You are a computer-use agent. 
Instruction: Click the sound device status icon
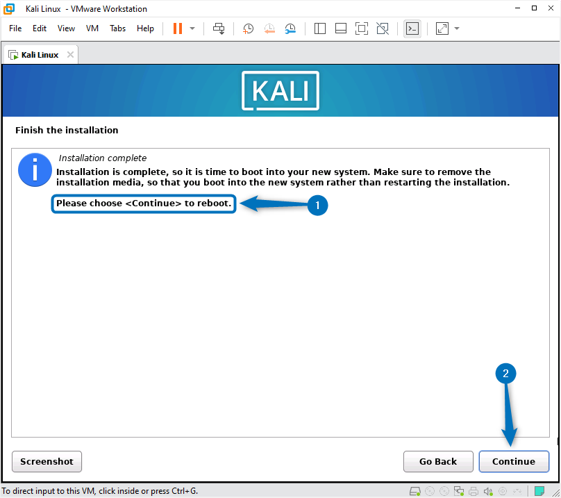[487, 490]
